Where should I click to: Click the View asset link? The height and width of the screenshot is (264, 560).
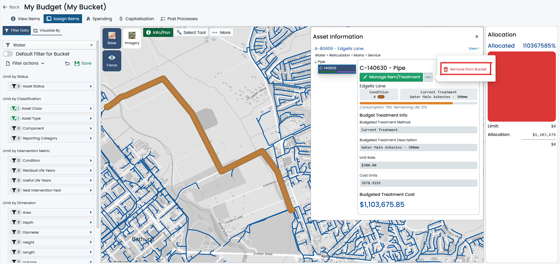474,49
